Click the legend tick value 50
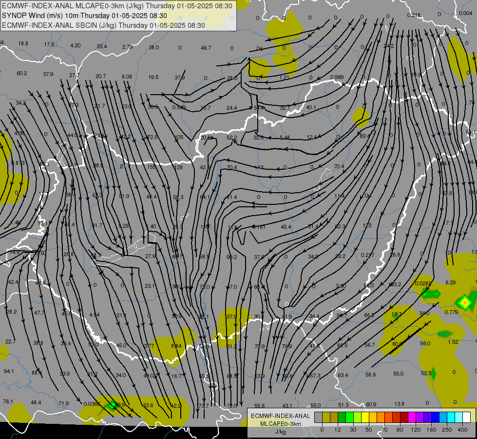477x439 pixels. 368,430
